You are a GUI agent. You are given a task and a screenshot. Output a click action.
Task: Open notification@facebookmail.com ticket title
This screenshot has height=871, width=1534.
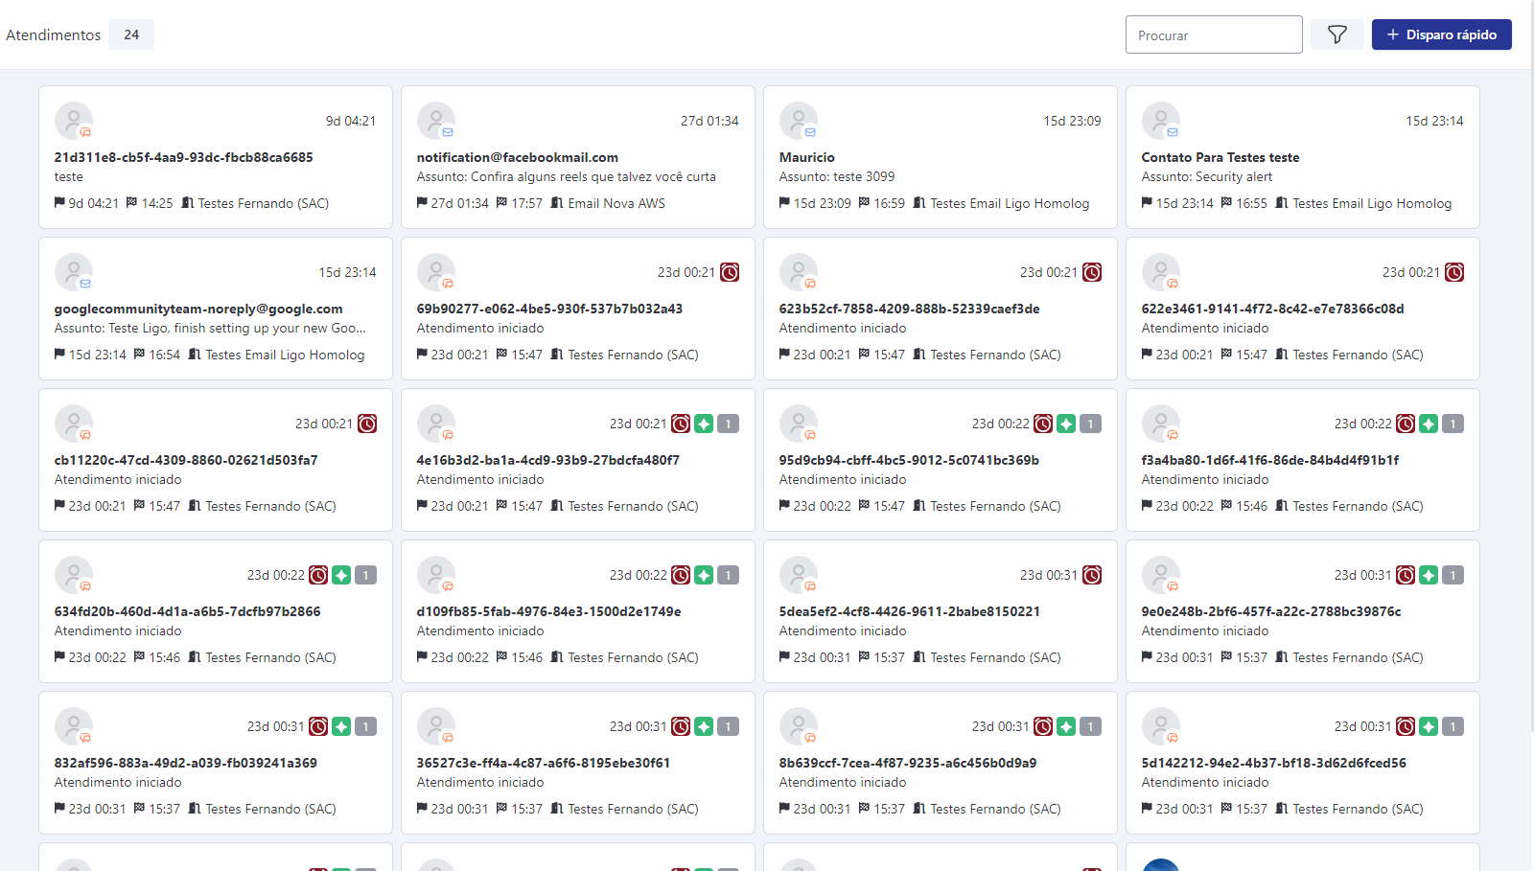tap(518, 157)
